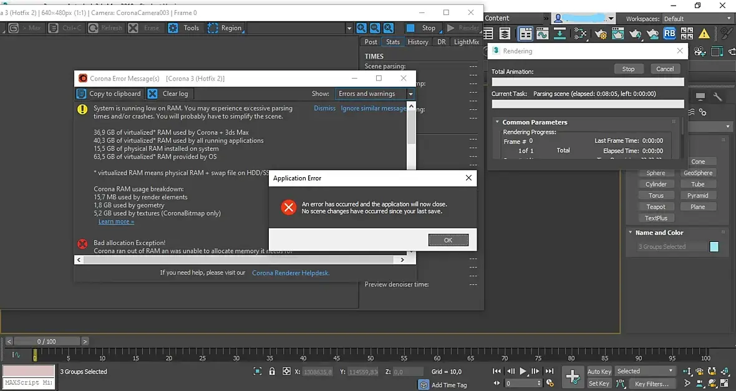Click the object color swatch
This screenshot has width=736, height=391.
[714, 247]
